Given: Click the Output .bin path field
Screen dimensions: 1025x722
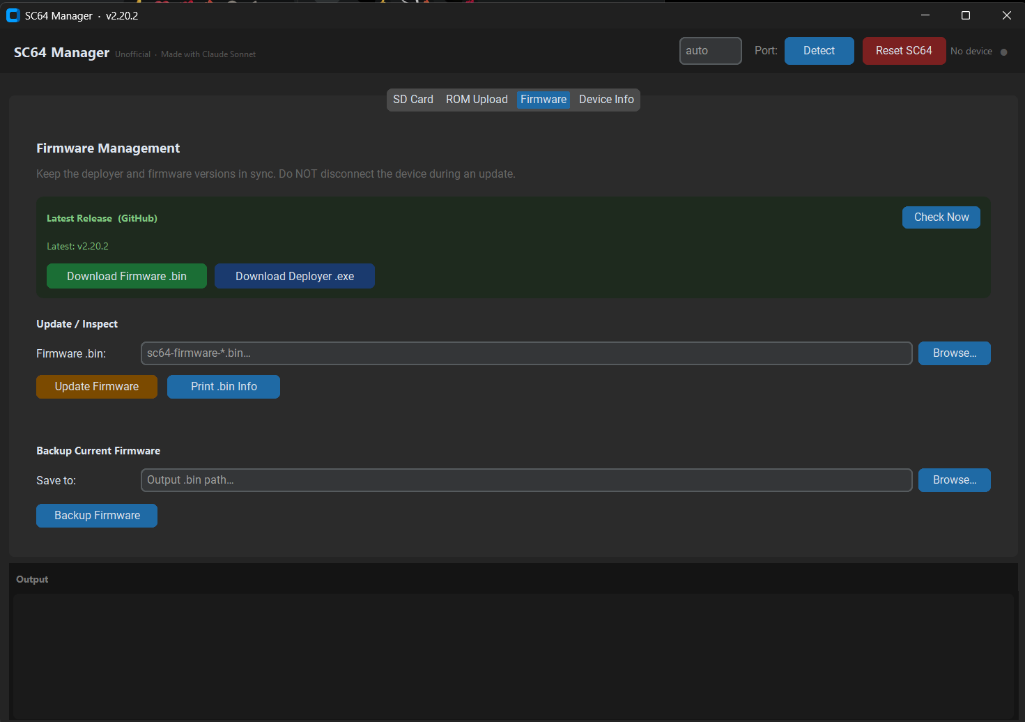Looking at the screenshot, I should point(526,480).
